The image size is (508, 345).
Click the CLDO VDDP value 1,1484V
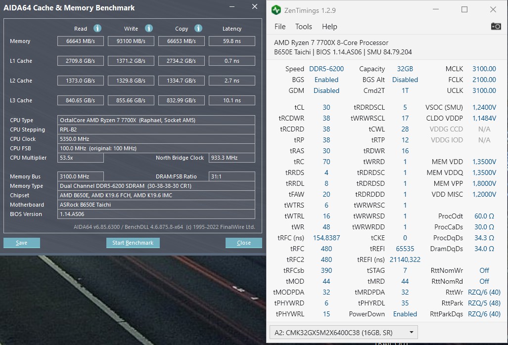484,119
